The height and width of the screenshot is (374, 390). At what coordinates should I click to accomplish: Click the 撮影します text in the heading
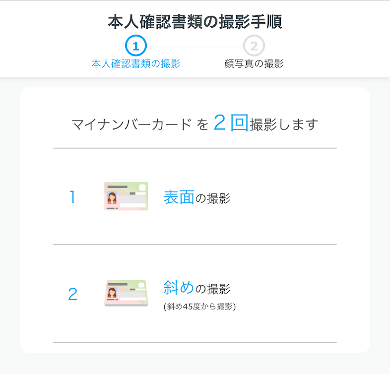pos(283,124)
